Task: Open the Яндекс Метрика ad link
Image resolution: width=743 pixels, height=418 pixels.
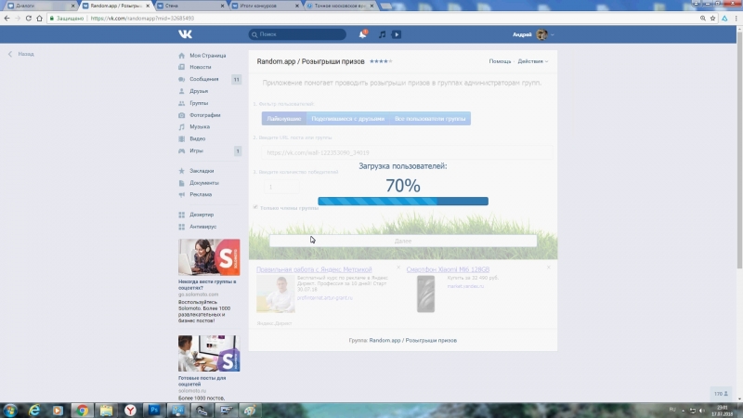Action: click(x=314, y=269)
